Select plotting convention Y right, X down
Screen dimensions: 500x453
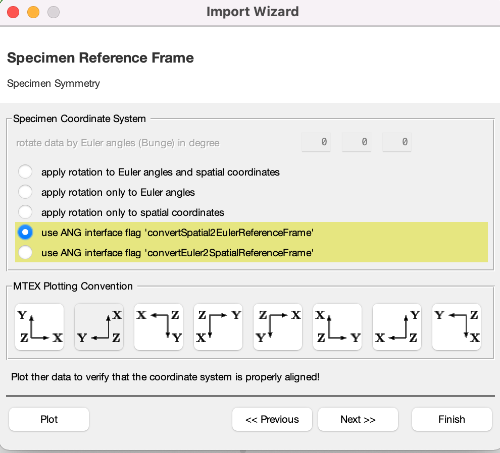(218, 327)
